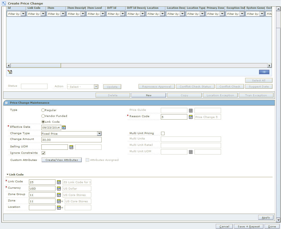Screen dimensions: 281x229
Task: Click the Select All button
Action: 259,80
